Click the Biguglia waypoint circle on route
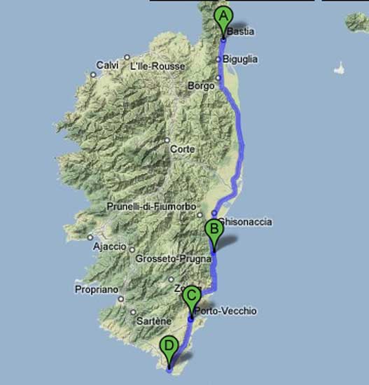The image size is (369, 385). tap(218, 59)
